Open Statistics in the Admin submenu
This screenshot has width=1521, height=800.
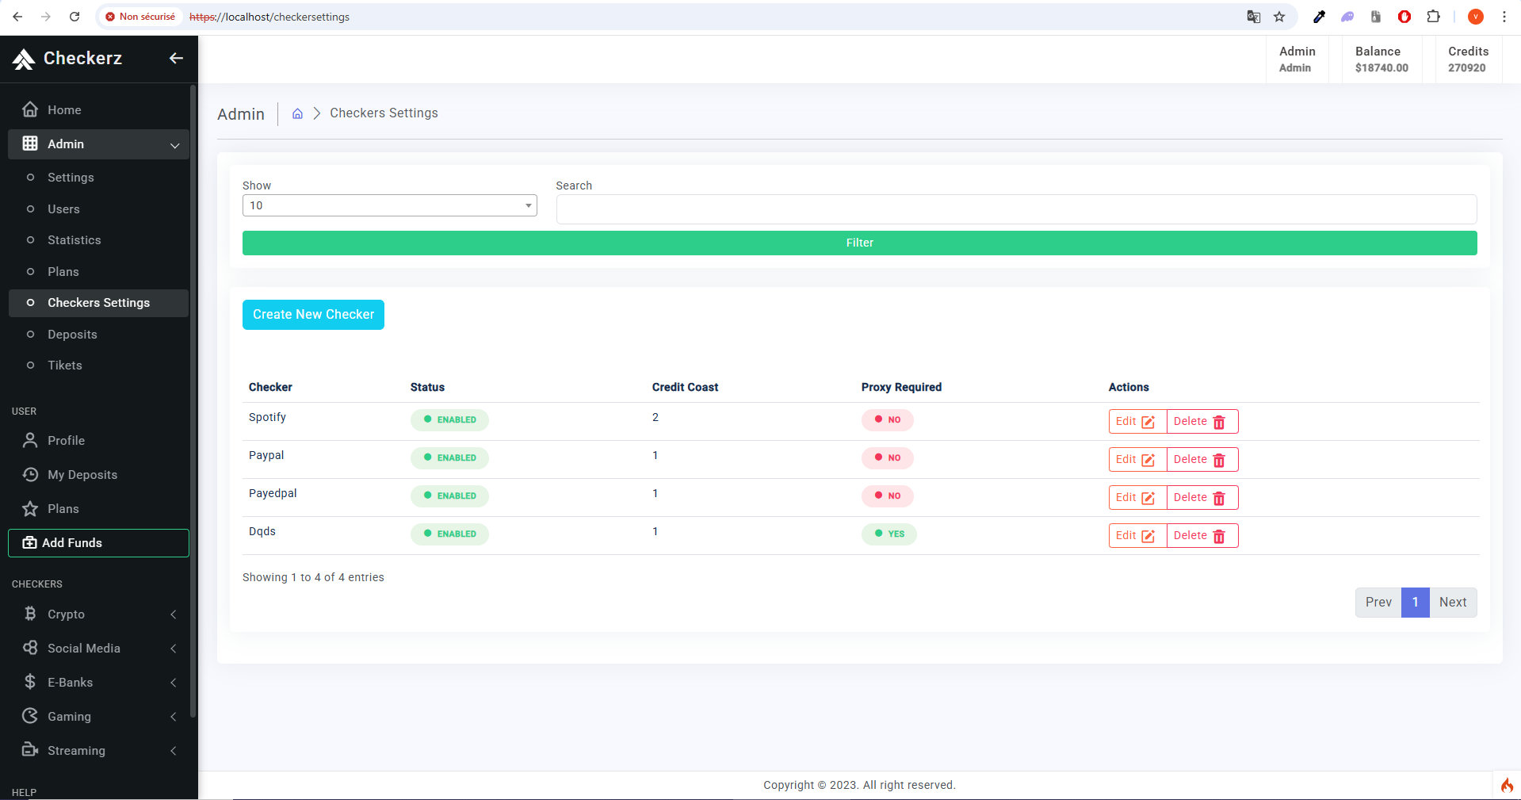coord(74,240)
